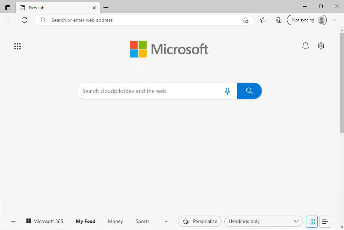Maximize the Edge browser window

[321, 7]
